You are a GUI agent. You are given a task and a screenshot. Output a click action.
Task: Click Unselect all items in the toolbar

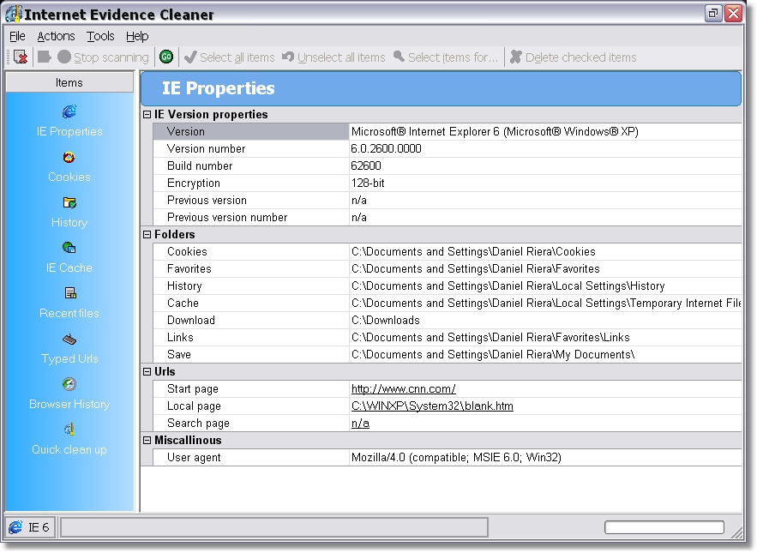[x=333, y=57]
